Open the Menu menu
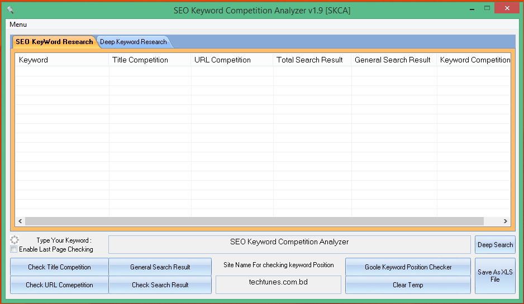 point(18,25)
